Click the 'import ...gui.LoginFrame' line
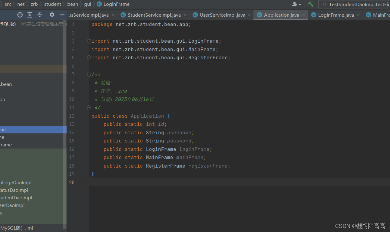 pos(156,41)
